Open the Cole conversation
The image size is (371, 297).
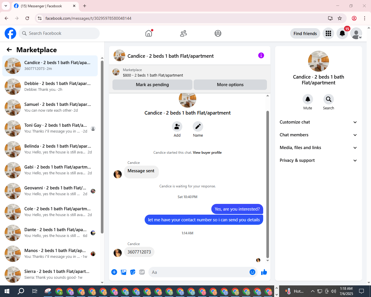(50, 212)
